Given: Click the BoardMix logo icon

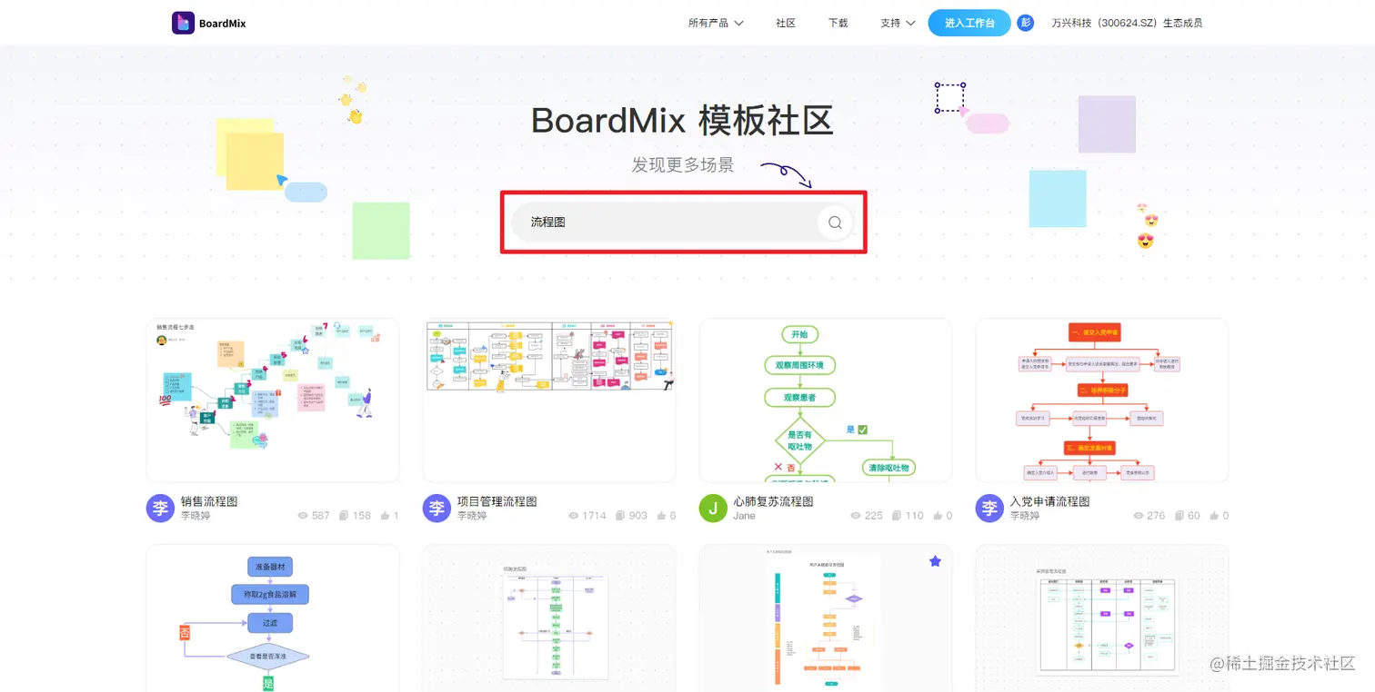Looking at the screenshot, I should [184, 23].
